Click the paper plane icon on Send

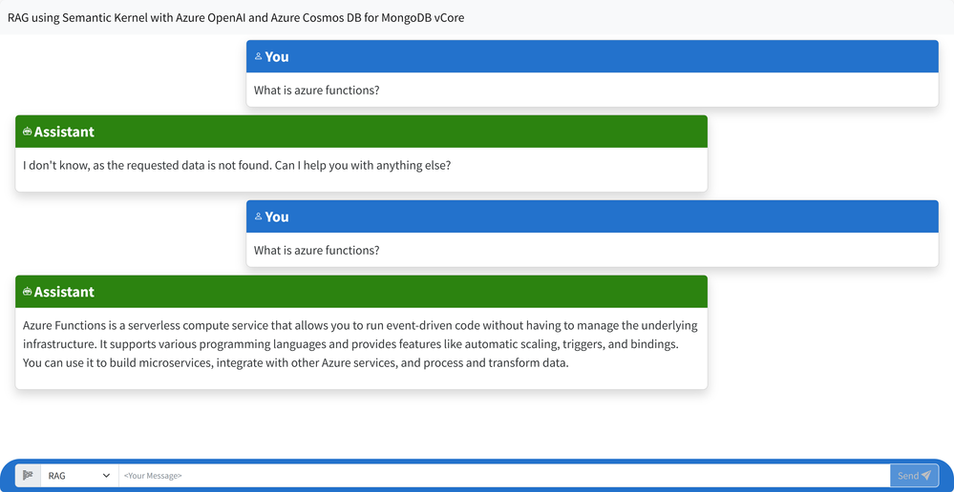926,476
